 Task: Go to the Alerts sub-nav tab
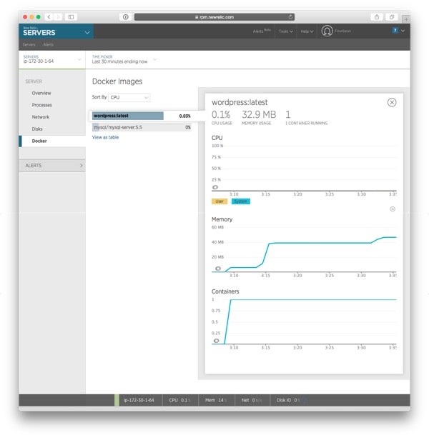point(49,44)
